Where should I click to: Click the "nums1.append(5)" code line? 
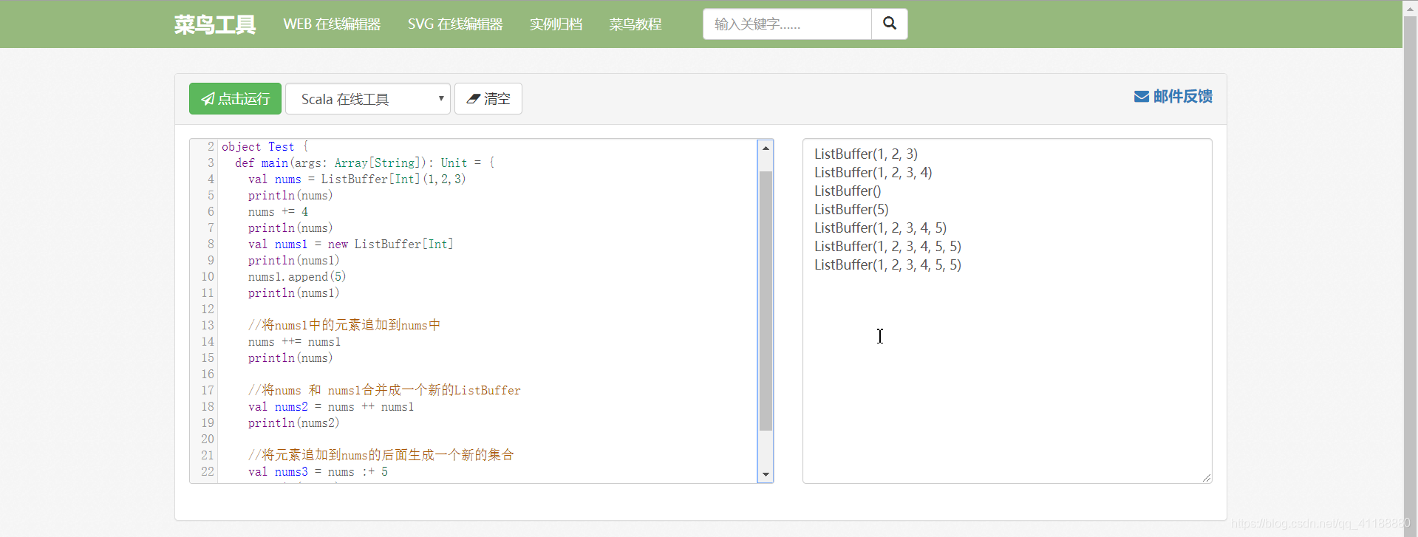point(297,277)
